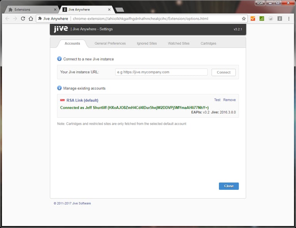Switch to General Preferences tab

point(110,44)
